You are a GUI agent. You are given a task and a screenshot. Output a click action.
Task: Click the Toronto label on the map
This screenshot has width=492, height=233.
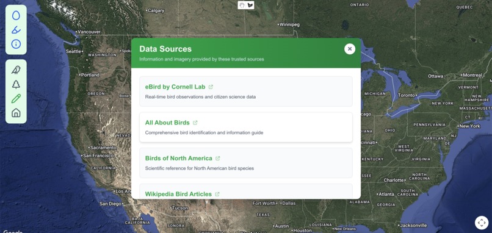pos(407,95)
